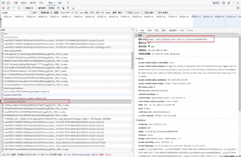Open the Initiator tab in request details
The width and height of the screenshot is (241, 157).
tap(173, 30)
